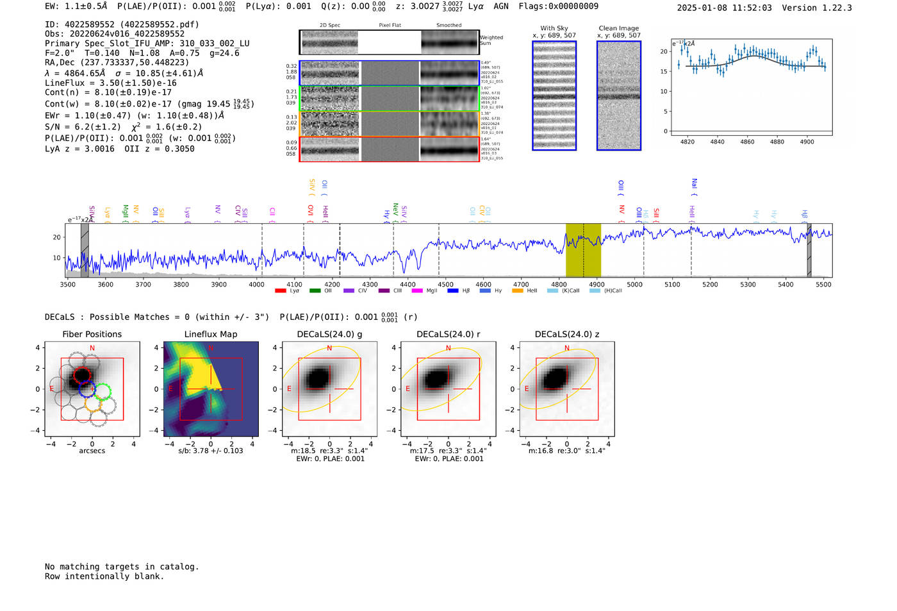Screen dimensions: 897x611
Task: Click the red-circled fiber in Fiber Positions
Action: (82, 375)
